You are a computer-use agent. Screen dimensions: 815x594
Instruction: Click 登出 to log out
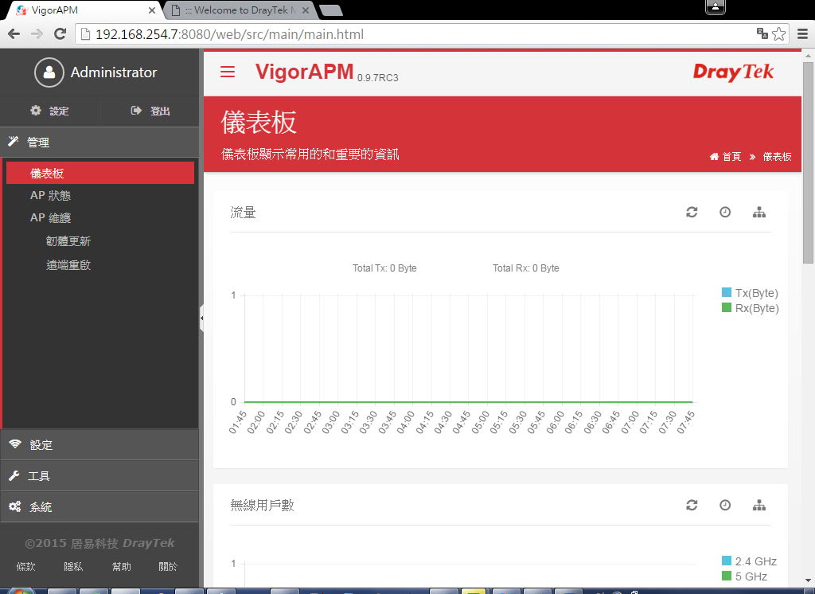point(150,111)
